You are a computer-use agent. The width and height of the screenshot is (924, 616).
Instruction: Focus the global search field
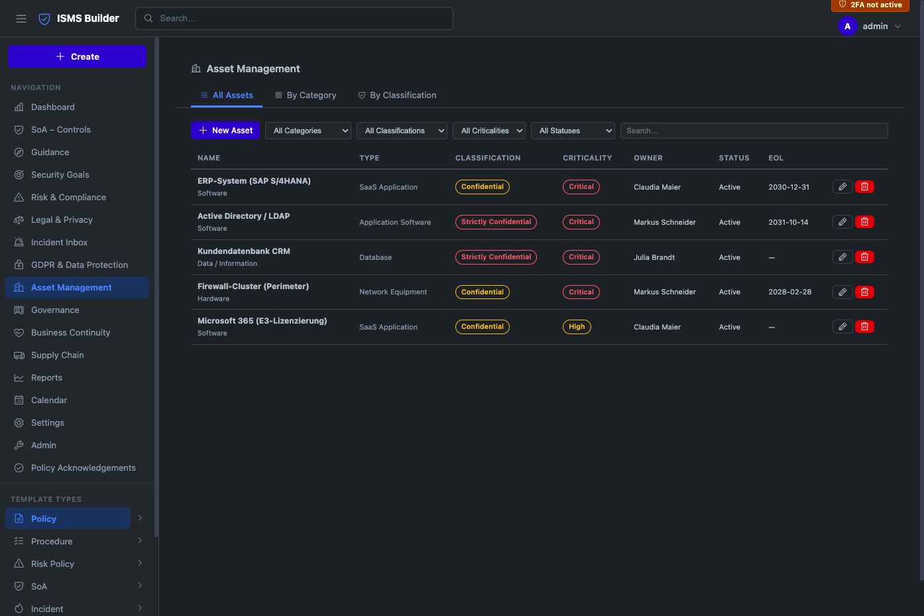click(x=294, y=19)
